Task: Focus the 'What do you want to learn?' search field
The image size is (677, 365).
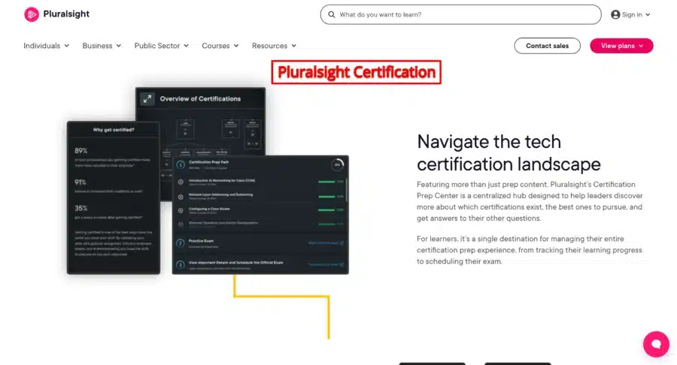Action: click(x=460, y=15)
